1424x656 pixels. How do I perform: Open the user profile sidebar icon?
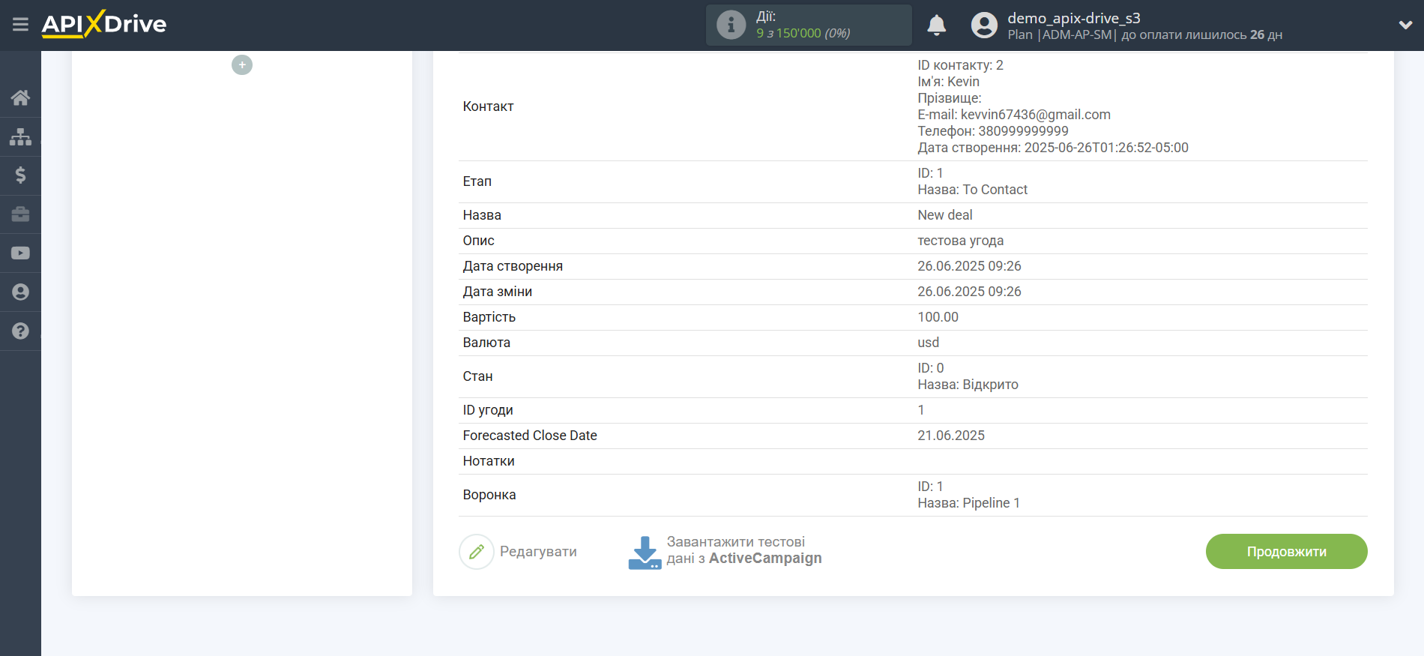pos(20,292)
